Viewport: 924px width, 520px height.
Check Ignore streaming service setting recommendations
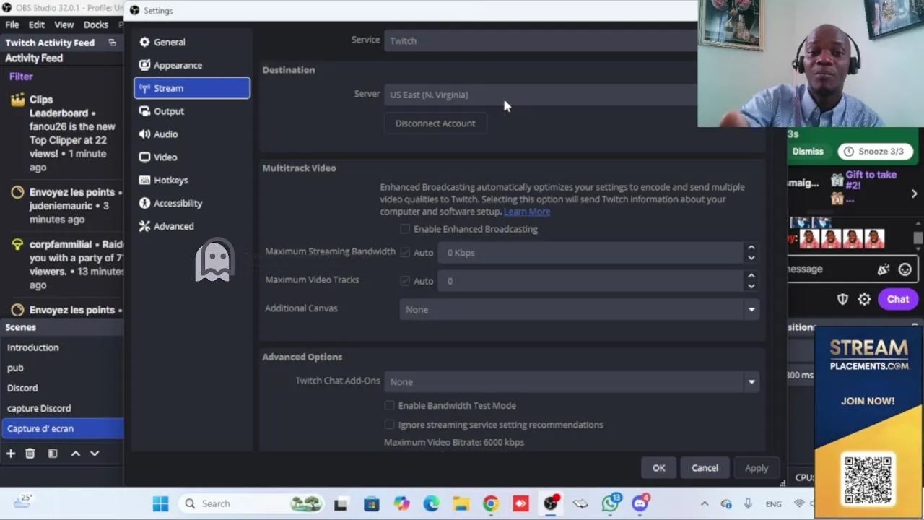click(x=390, y=425)
